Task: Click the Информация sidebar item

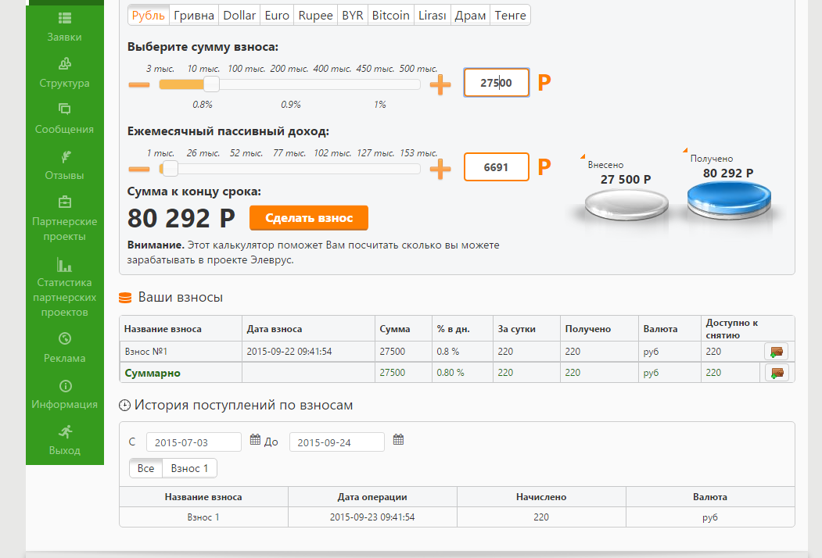Action: point(64,395)
